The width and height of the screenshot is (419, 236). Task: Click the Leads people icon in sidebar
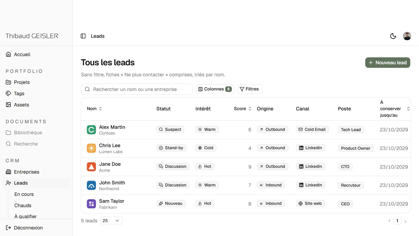(8, 183)
